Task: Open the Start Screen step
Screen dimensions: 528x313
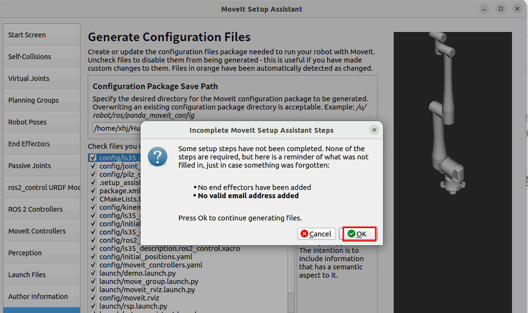Action: 42,35
